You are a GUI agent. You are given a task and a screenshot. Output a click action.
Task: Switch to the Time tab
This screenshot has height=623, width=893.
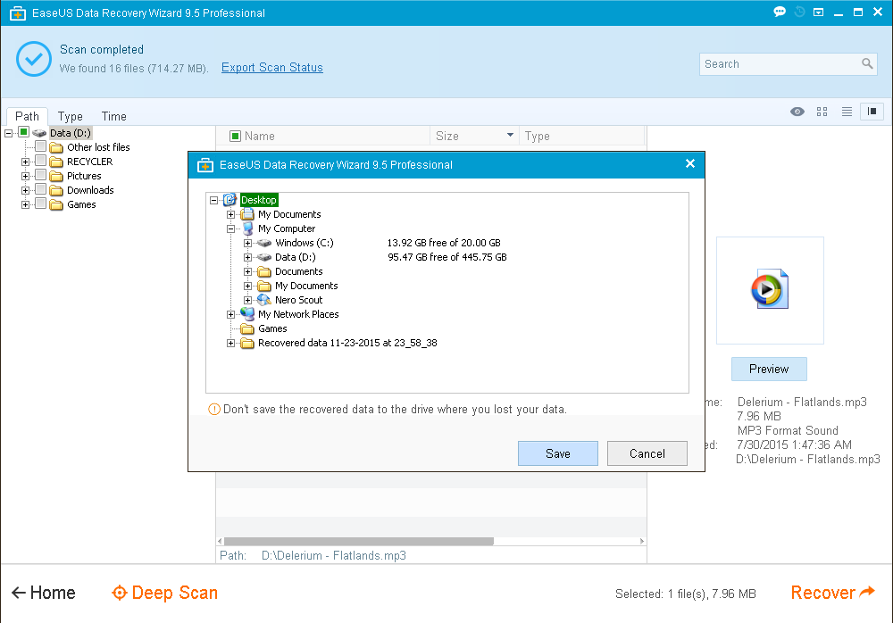[114, 116]
